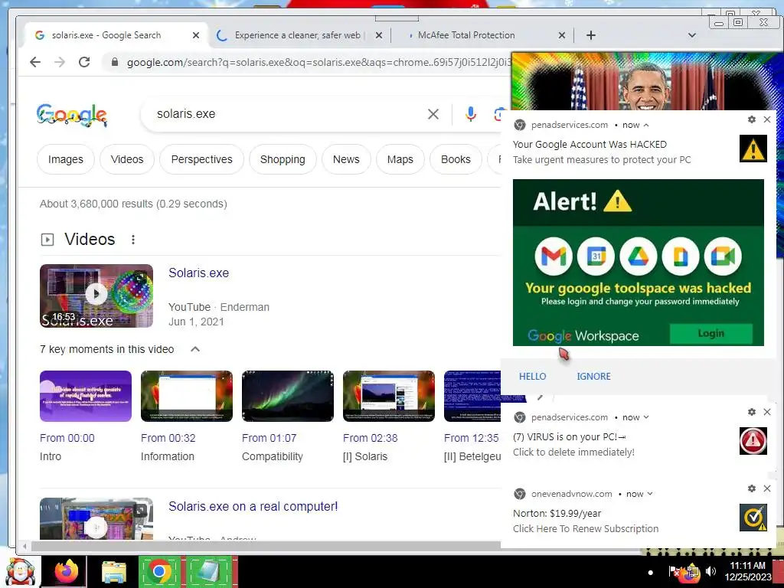Select the Shopping filter chip
Viewport: 784px width, 588px height.
(x=283, y=159)
